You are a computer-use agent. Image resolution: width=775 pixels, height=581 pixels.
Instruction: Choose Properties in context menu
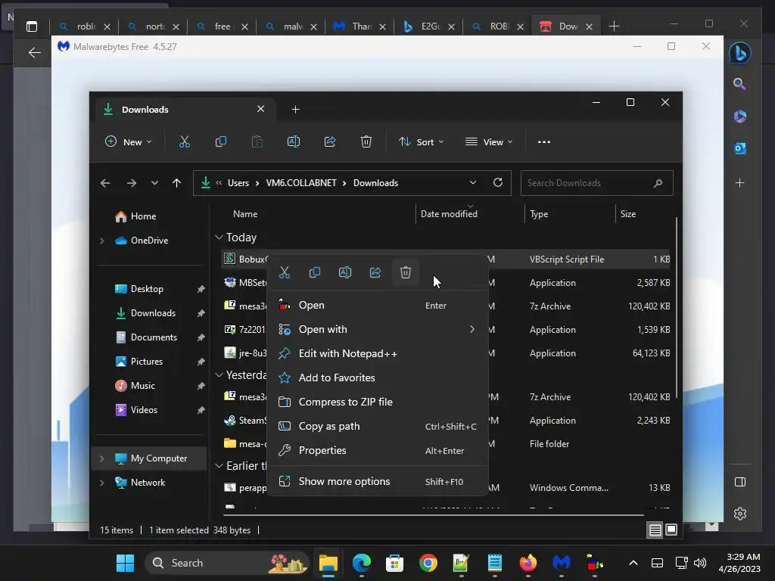[x=378, y=451]
